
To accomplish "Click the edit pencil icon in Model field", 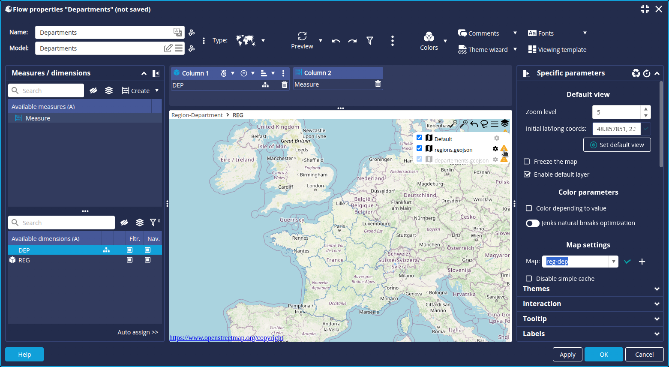I will tap(168, 48).
